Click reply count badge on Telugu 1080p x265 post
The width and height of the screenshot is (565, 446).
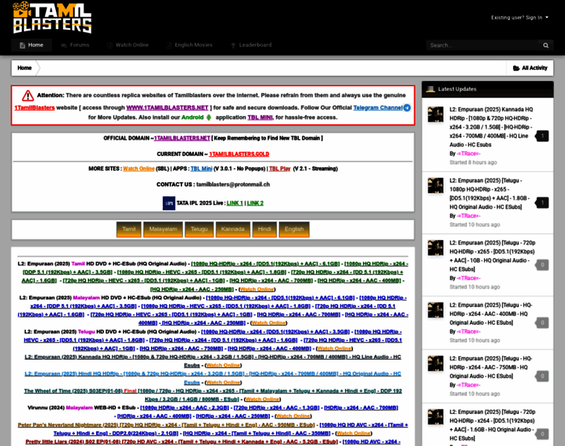coord(542,202)
